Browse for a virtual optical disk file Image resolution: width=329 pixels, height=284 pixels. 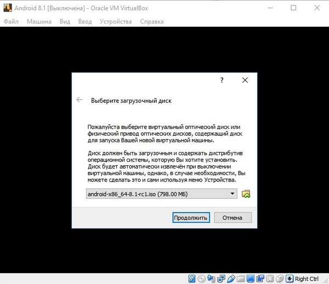(x=246, y=194)
